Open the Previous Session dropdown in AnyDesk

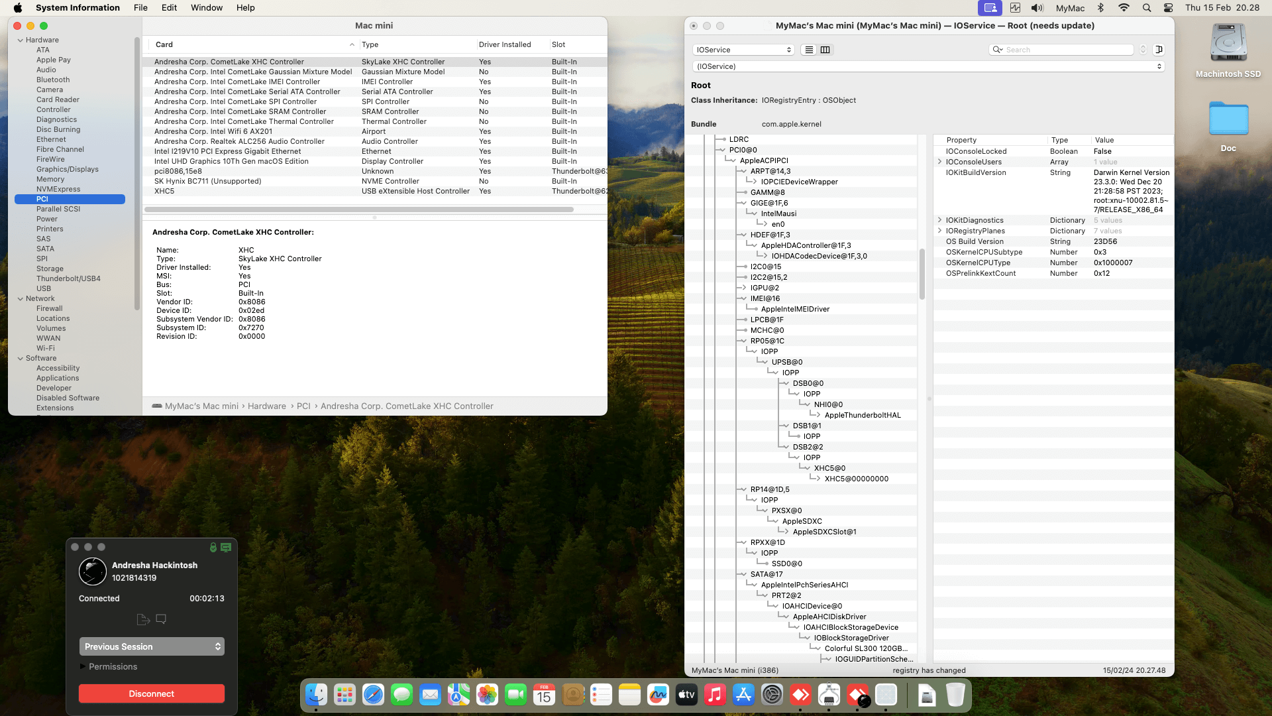[152, 646]
